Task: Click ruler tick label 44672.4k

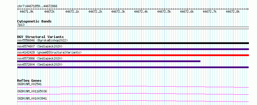Action: pyautogui.click(x=141, y=12)
